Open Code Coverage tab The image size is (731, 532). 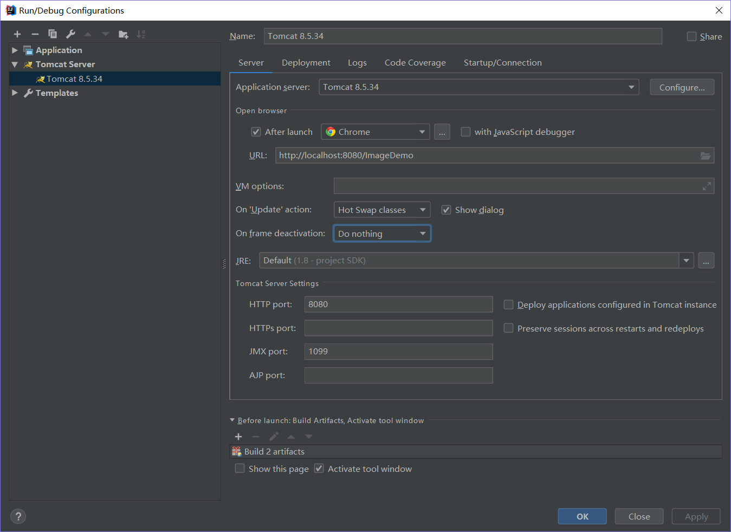point(415,63)
